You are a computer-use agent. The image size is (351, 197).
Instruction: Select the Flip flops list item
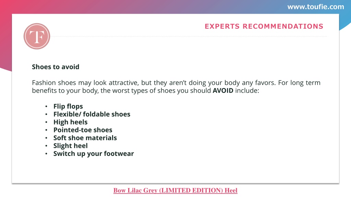click(68, 106)
